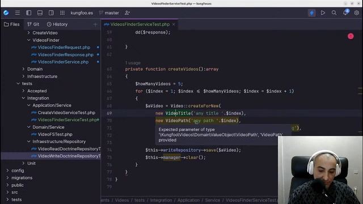Screen dimensions: 363x204
Task: Open the tools grid icon
Action: [x=62, y=12]
